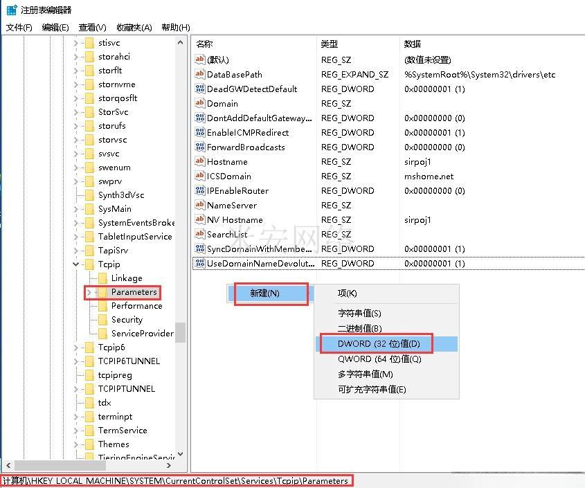585x488 pixels.
Task: Open the 查看(V) menu
Action: tap(92, 27)
